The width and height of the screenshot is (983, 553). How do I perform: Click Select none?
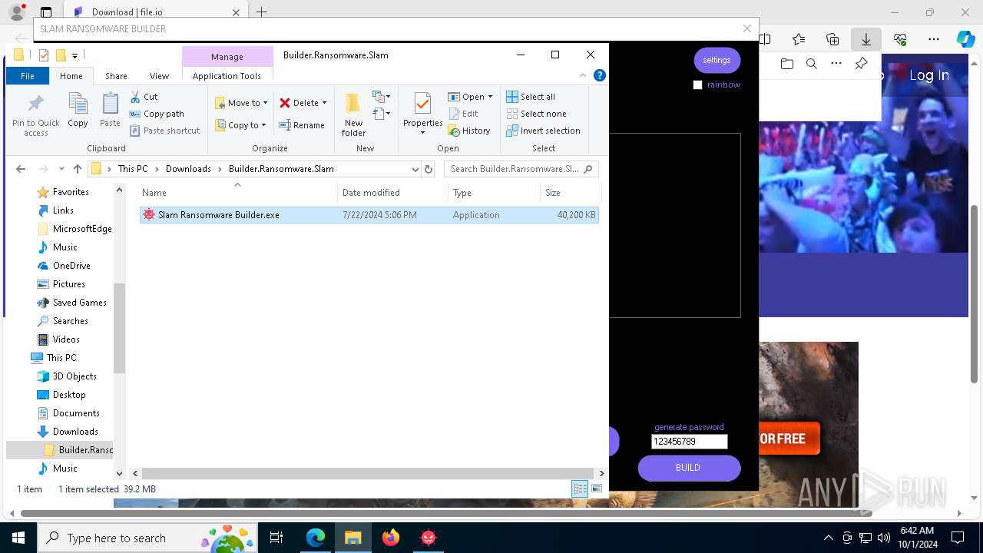point(536,114)
